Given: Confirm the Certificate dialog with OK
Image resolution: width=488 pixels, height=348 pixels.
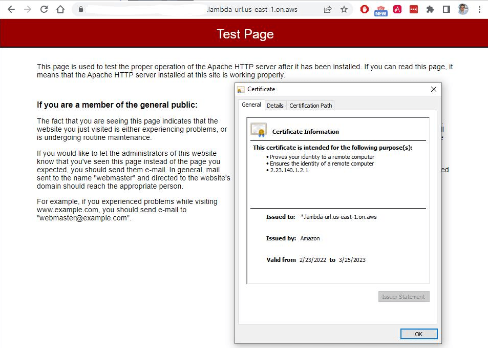Looking at the screenshot, I should coord(418,334).
